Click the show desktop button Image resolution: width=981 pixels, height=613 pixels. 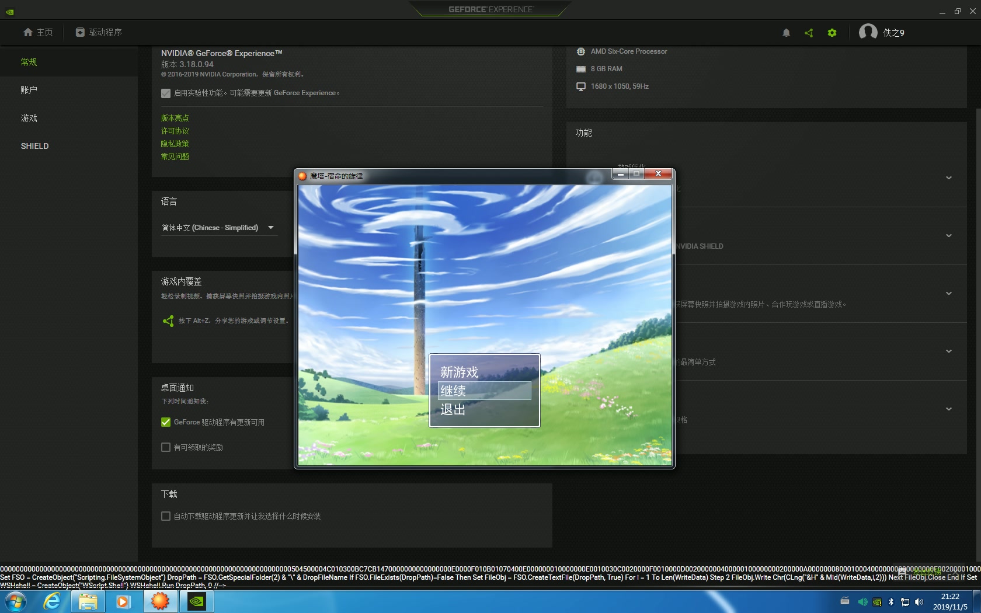click(x=976, y=601)
